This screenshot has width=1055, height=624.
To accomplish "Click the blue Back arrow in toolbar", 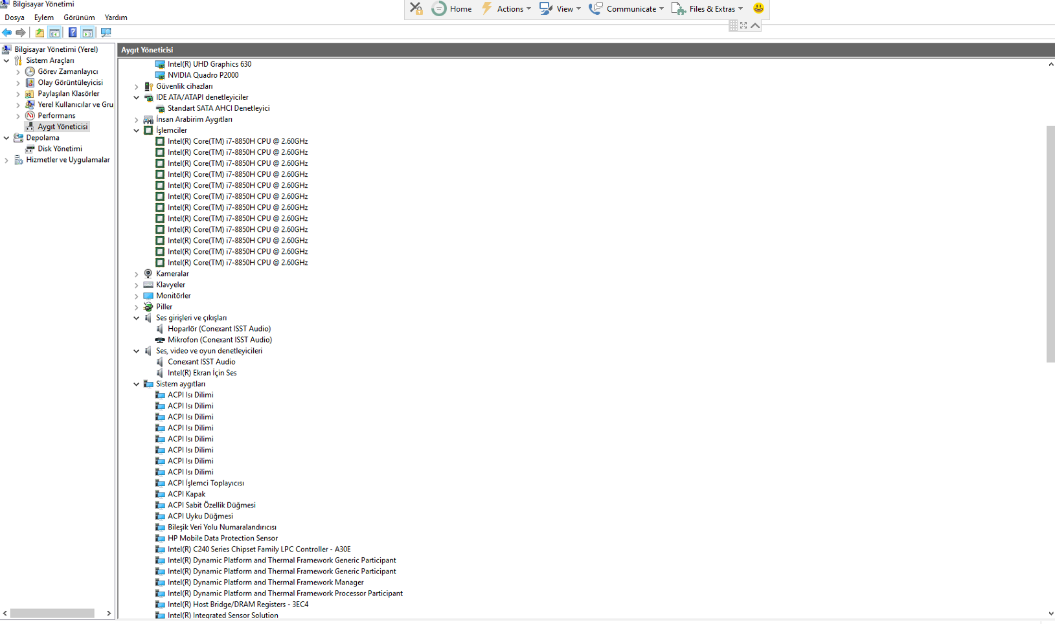I will pos(7,32).
